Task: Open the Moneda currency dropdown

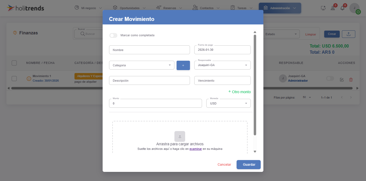Action: pyautogui.click(x=228, y=103)
